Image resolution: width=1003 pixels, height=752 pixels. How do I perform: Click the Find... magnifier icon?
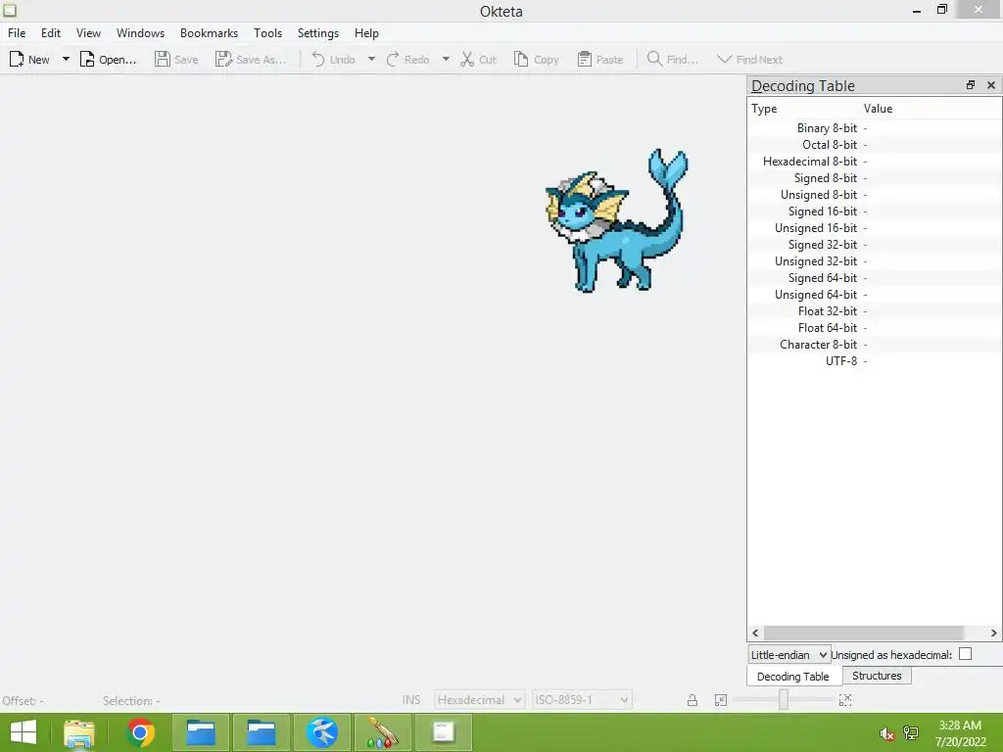[x=654, y=60]
